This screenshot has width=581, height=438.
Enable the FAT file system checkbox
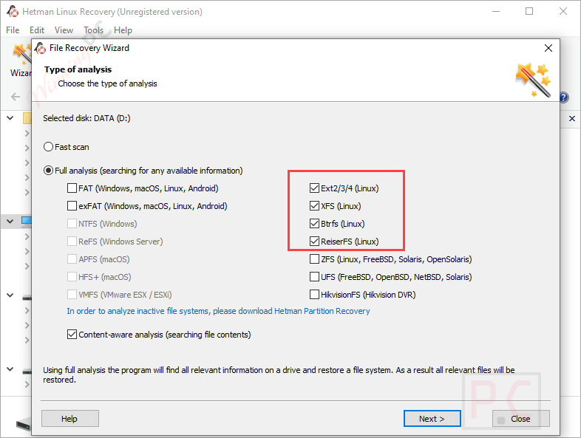[72, 188]
